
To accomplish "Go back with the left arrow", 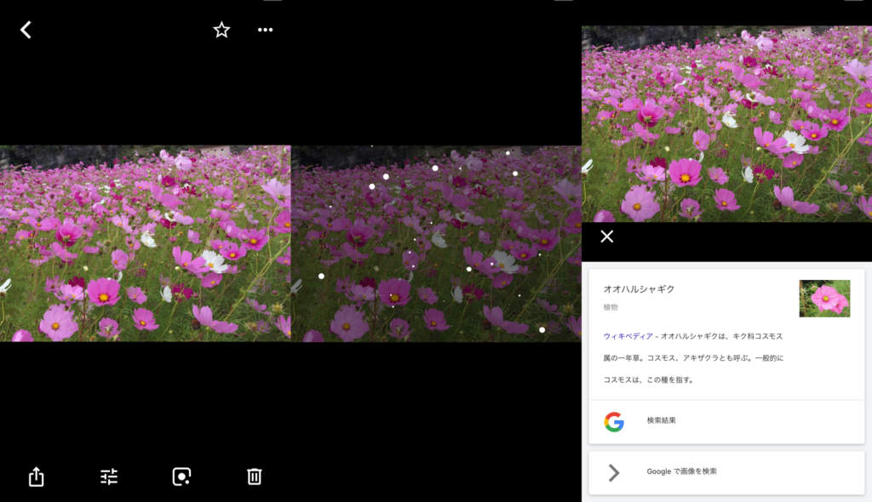I will [x=26, y=30].
